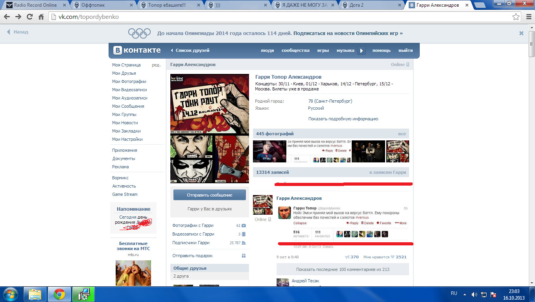Image resolution: width=535 pixels, height=302 pixels.
Task: Open люди in the VK header
Action: pos(267,50)
